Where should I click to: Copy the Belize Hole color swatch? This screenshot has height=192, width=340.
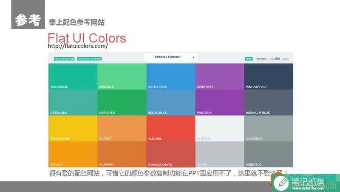[x=171, y=103]
